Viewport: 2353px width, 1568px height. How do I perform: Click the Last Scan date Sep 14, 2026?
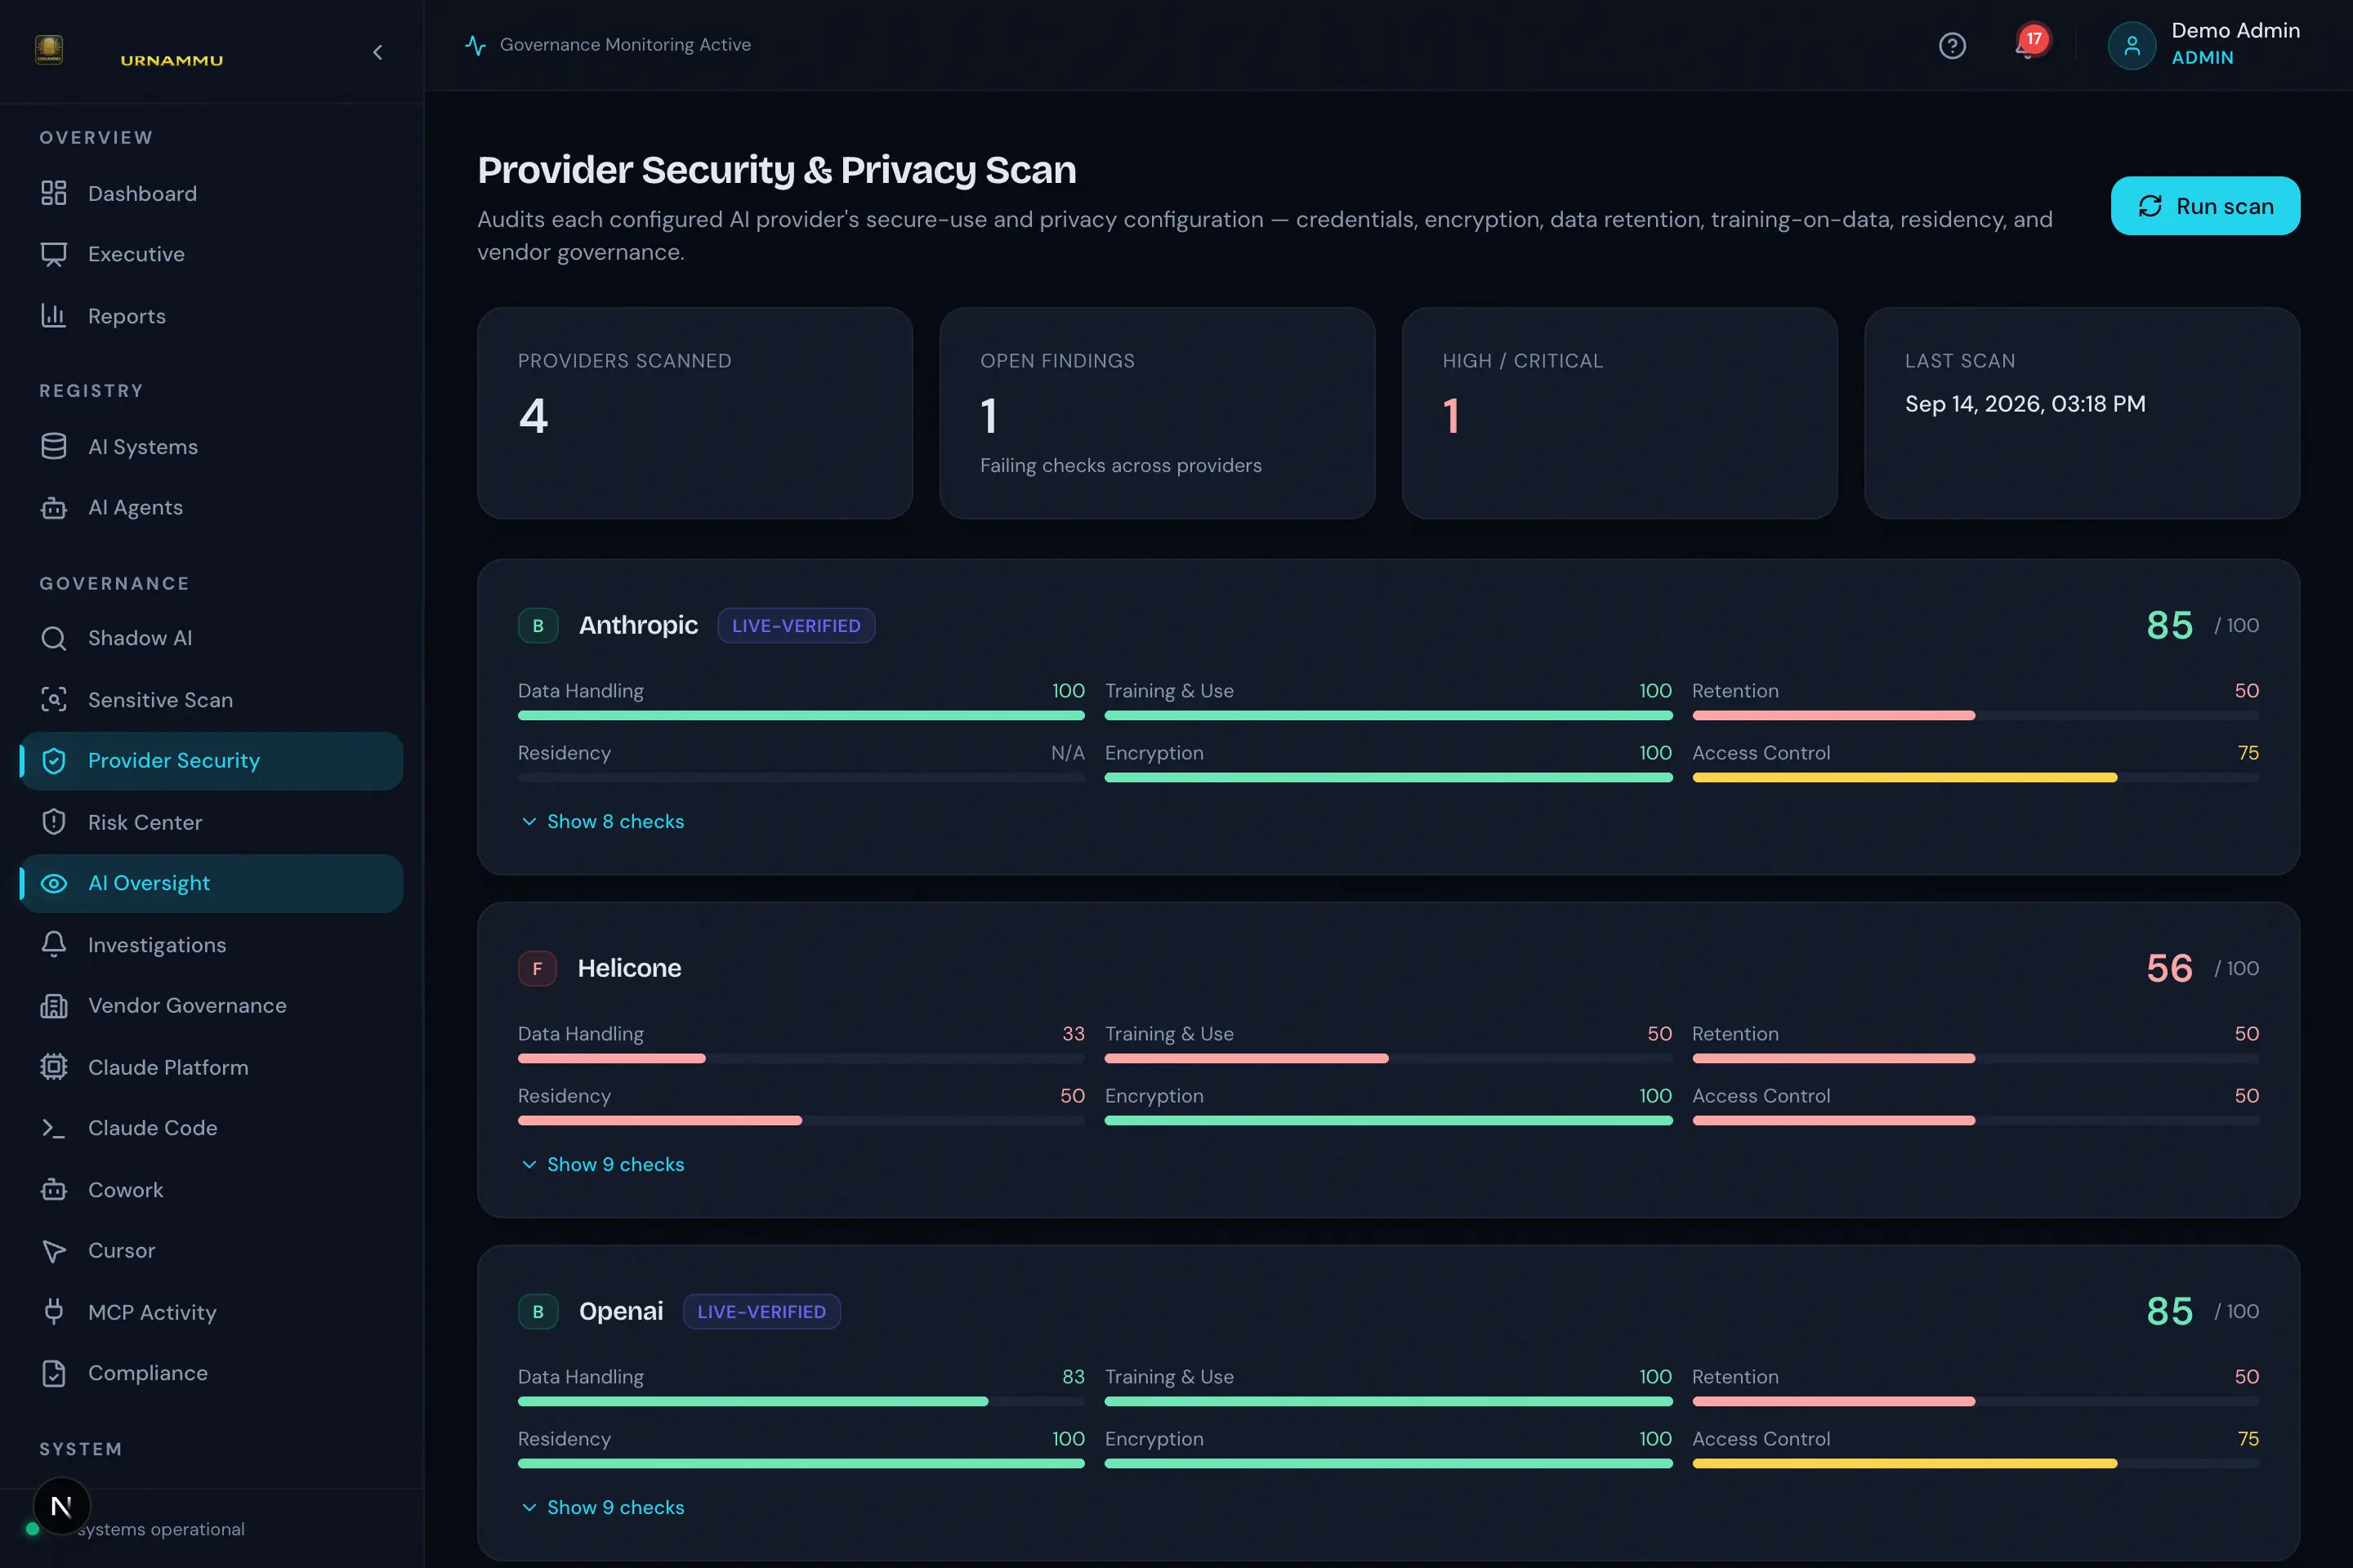pos(2025,404)
